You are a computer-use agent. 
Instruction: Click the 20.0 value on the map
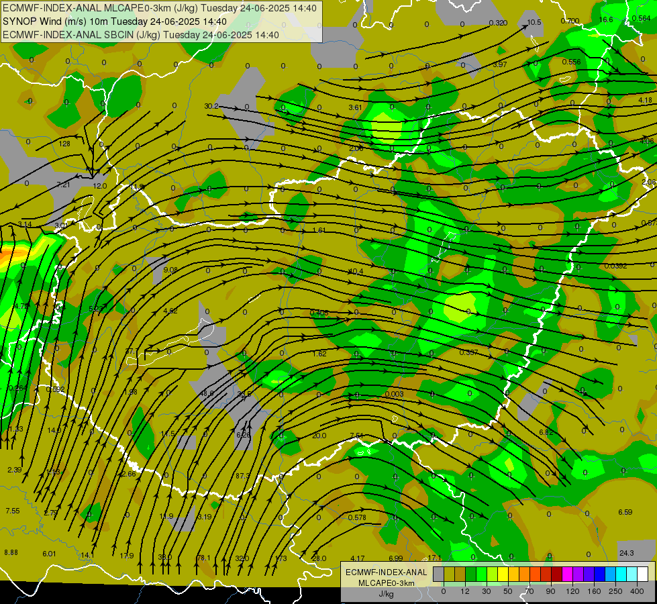click(319, 436)
